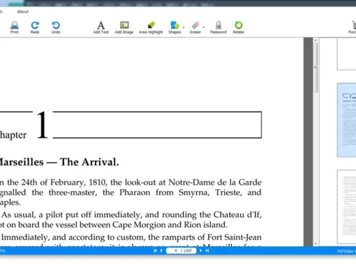Select the highlighted page 4 thumbnail
Image resolution: width=356 pixels, height=267 pixels.
[347, 120]
